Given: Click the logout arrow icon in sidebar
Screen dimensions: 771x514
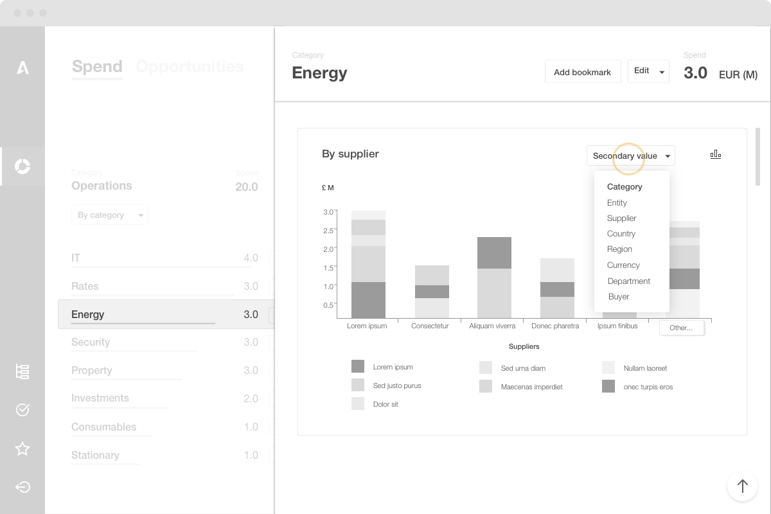Looking at the screenshot, I should [x=22, y=487].
